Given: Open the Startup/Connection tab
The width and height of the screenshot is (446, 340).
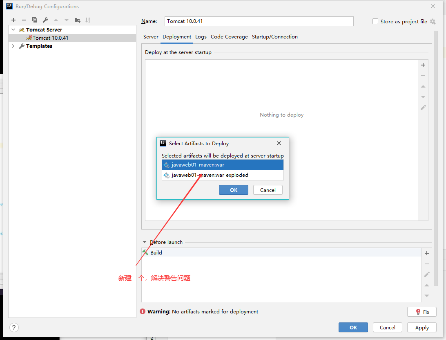Looking at the screenshot, I should point(275,37).
